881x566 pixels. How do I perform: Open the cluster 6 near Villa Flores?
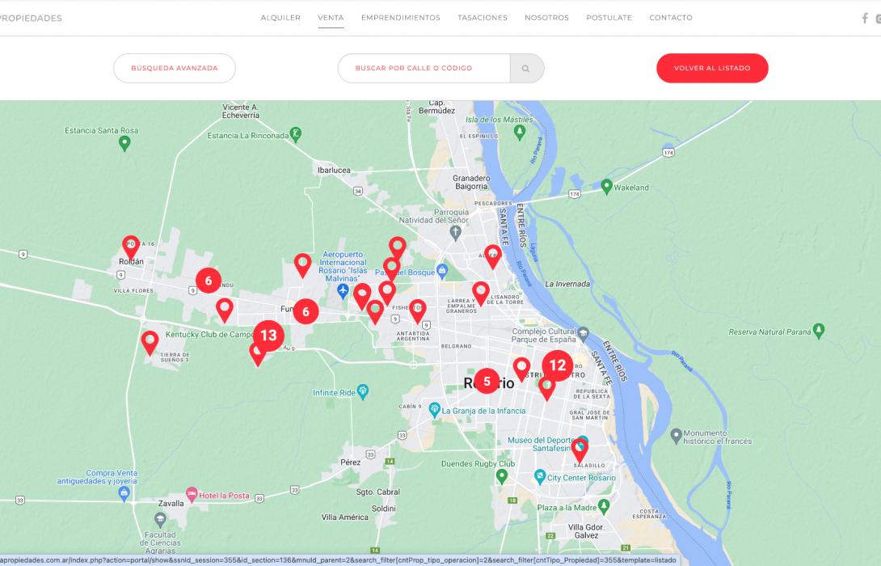209,281
